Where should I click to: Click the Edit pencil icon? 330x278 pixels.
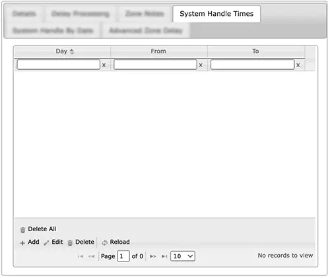(46, 243)
